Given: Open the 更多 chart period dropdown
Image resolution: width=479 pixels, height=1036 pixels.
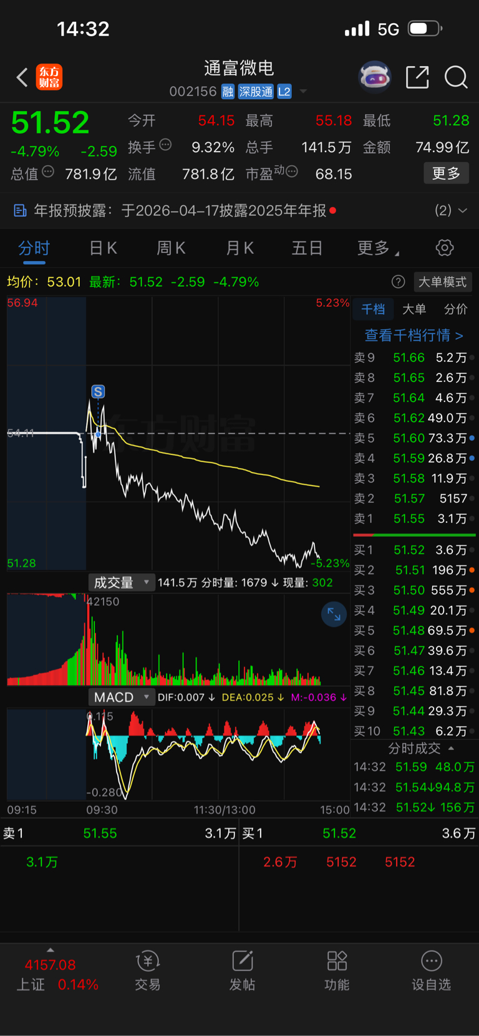Looking at the screenshot, I should 378,248.
